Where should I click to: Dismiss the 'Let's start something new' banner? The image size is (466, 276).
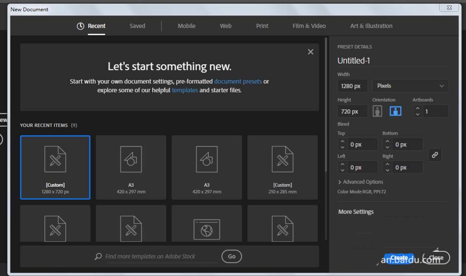coord(310,52)
